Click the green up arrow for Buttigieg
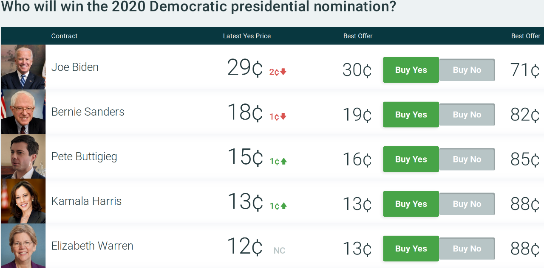This screenshot has width=544, height=268. (284, 161)
